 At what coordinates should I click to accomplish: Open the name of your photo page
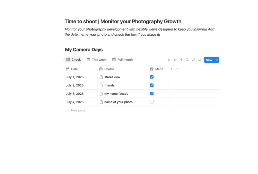tap(118, 102)
